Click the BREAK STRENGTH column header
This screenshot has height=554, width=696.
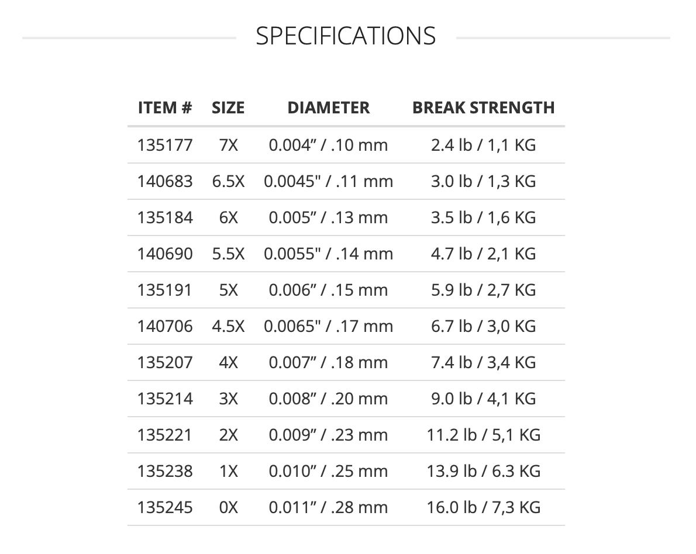tap(483, 108)
